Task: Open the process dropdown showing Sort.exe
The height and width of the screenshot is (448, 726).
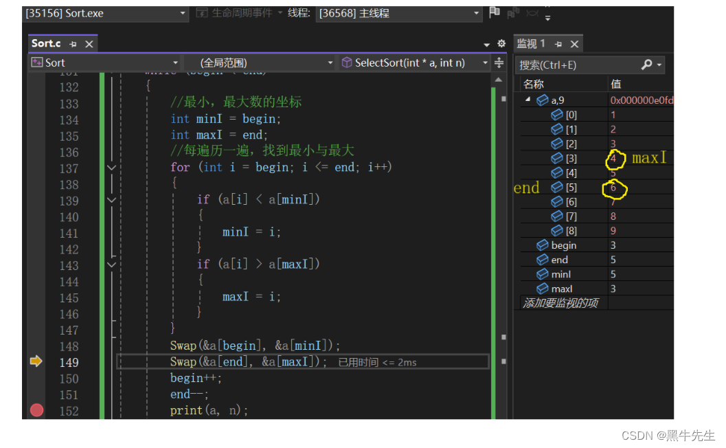Action: pos(106,13)
